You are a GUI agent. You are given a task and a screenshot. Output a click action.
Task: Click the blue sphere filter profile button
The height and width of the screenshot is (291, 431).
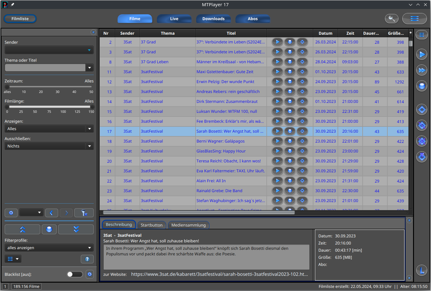pyautogui.click(x=49, y=229)
